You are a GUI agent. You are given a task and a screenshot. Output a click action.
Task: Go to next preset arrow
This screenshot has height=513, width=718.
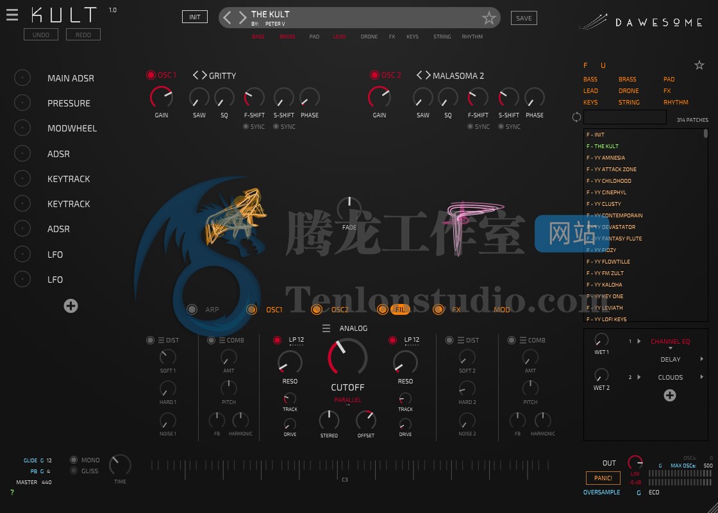click(x=242, y=18)
